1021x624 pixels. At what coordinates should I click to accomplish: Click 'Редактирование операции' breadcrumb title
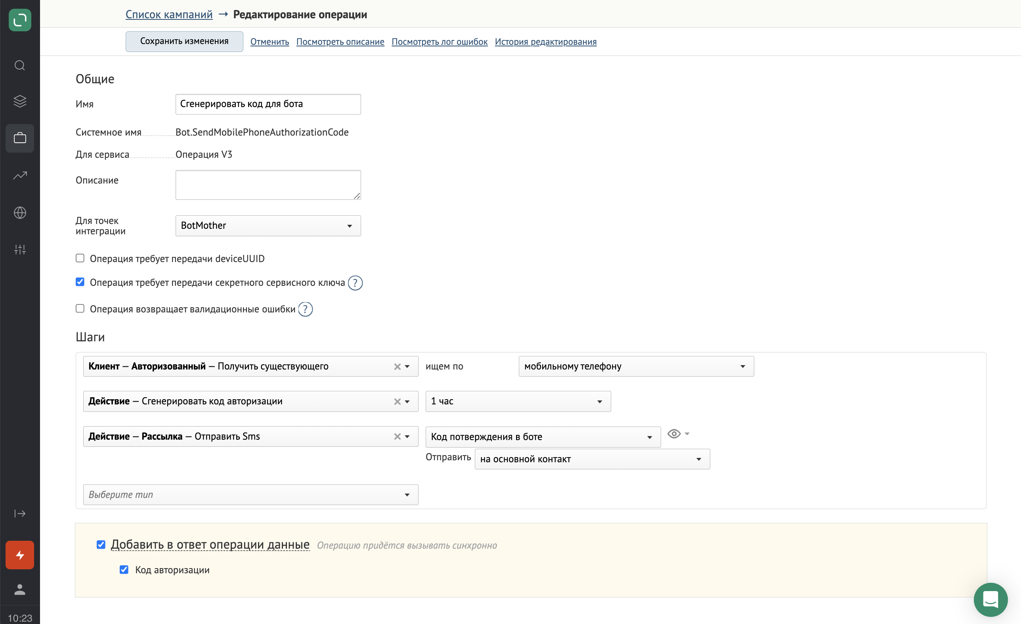pyautogui.click(x=300, y=15)
